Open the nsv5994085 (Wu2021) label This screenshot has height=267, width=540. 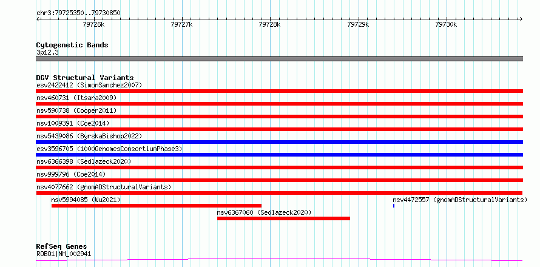86,200
